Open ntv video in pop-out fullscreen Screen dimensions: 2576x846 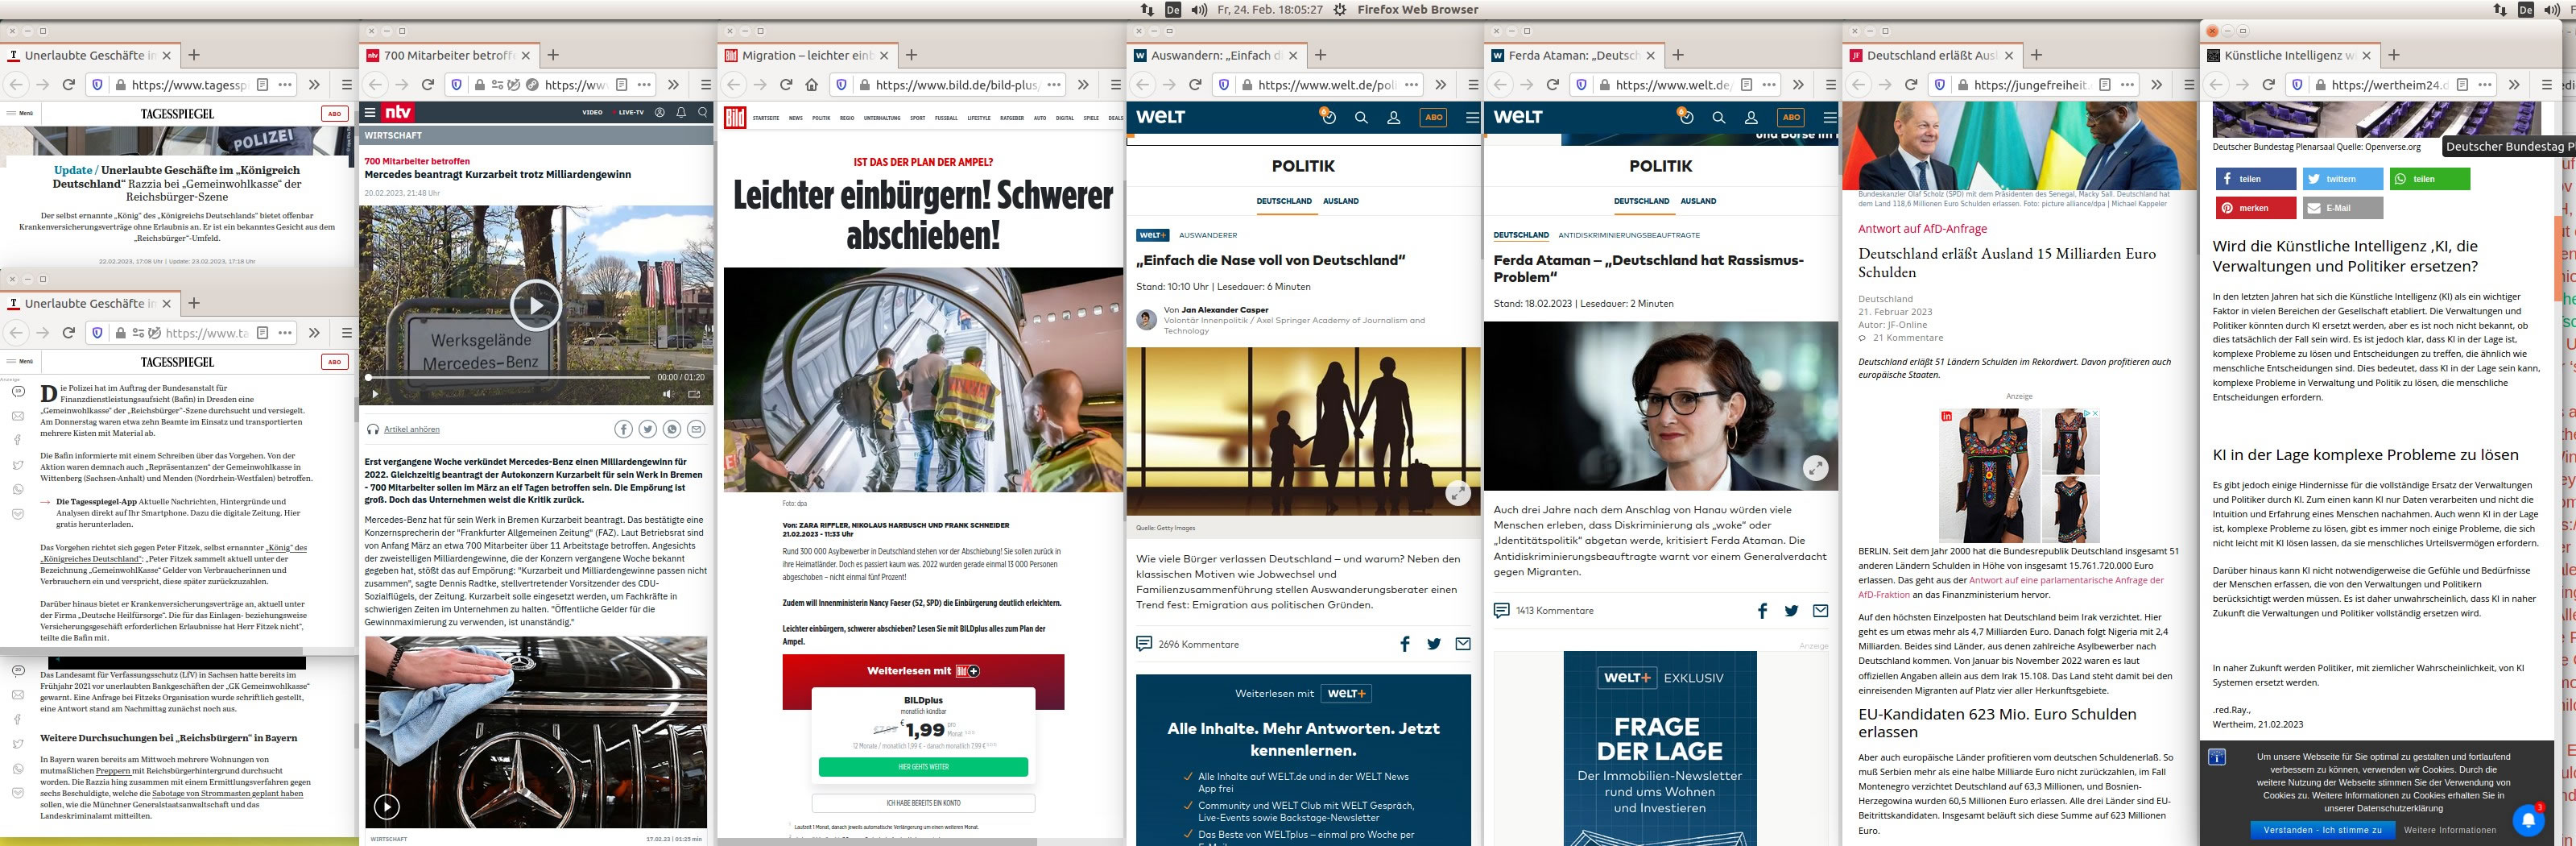pyautogui.click(x=694, y=394)
